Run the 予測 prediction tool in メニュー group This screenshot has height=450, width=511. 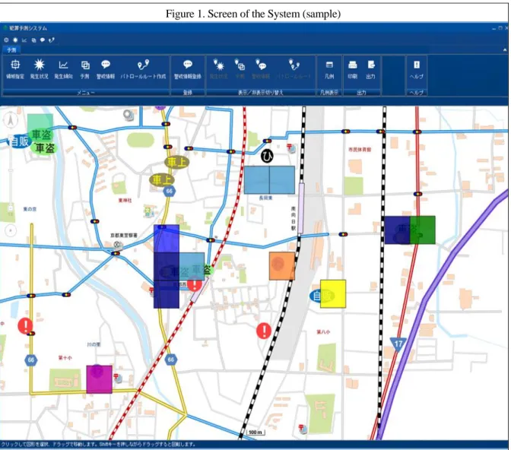tap(84, 69)
